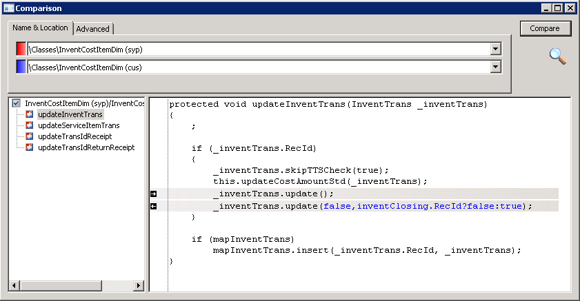Select updateInventTrans tree node
Screen dimensions: 580x301
click(x=70, y=114)
